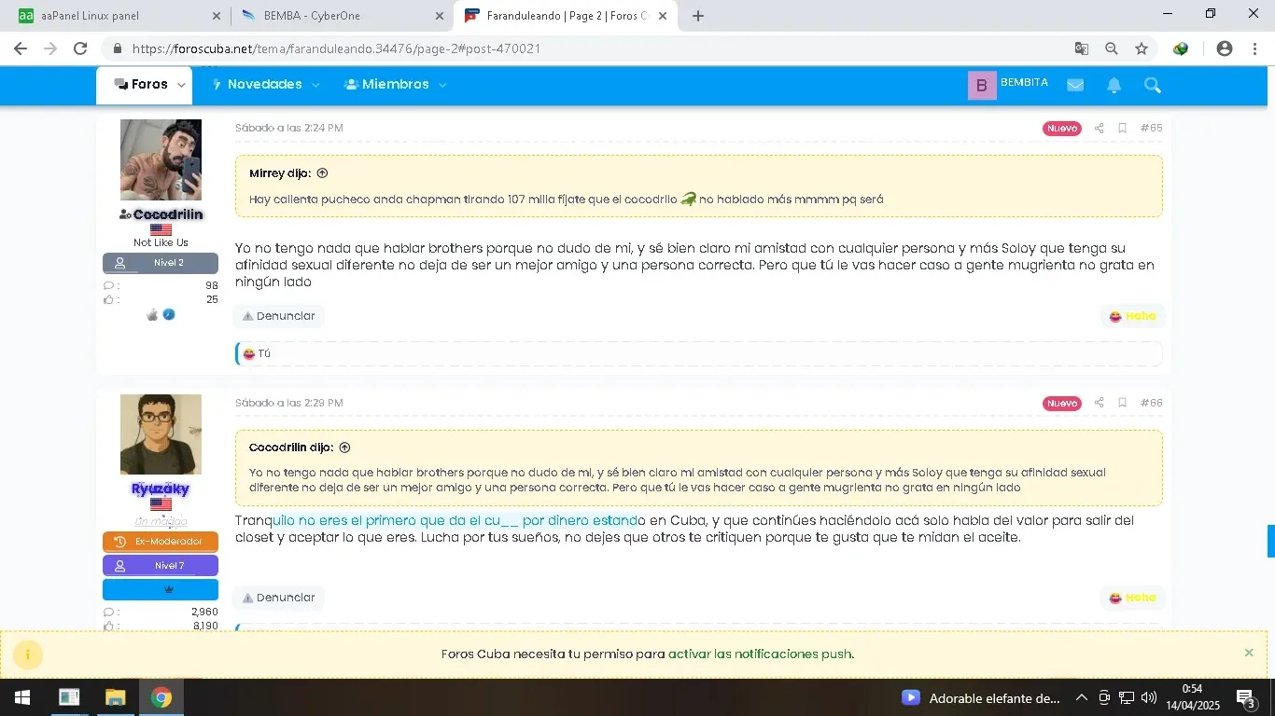Share post #65 via share icon
Viewport: 1275px width, 716px height.
[1099, 129]
